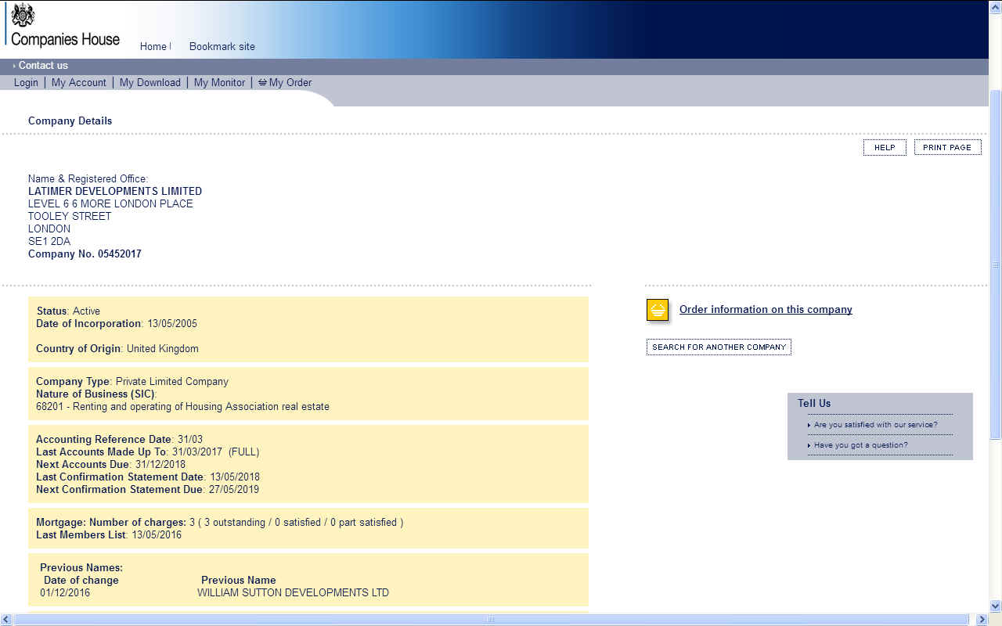
Task: Open Order information on this company
Action: point(766,310)
